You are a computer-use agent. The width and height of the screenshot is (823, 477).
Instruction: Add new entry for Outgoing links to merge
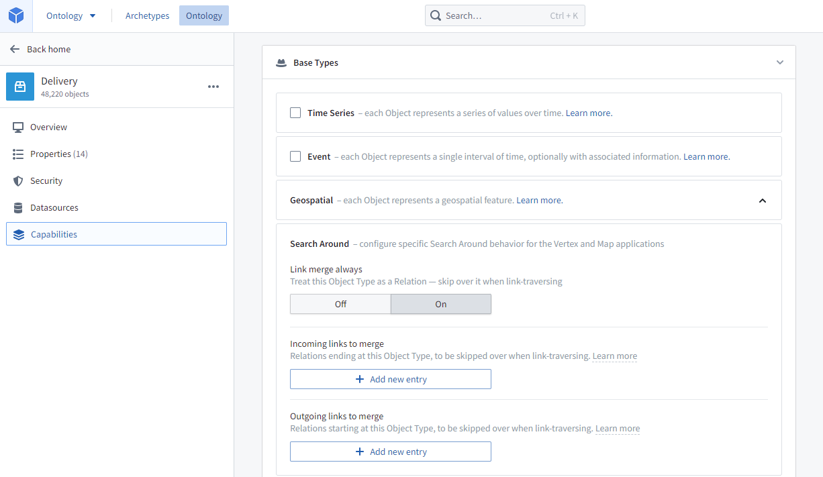point(391,452)
